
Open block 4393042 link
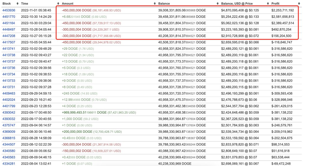point(9,113)
